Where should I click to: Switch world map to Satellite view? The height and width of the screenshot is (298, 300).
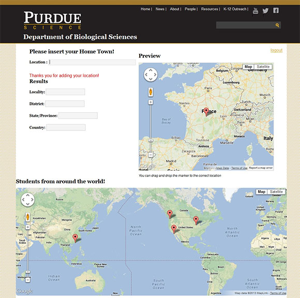click(x=276, y=191)
